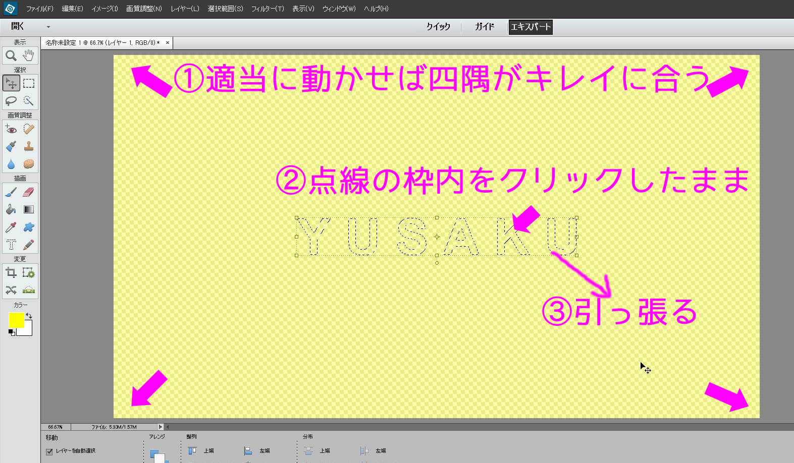
Task: Select the Gradient tool
Action: point(29,210)
